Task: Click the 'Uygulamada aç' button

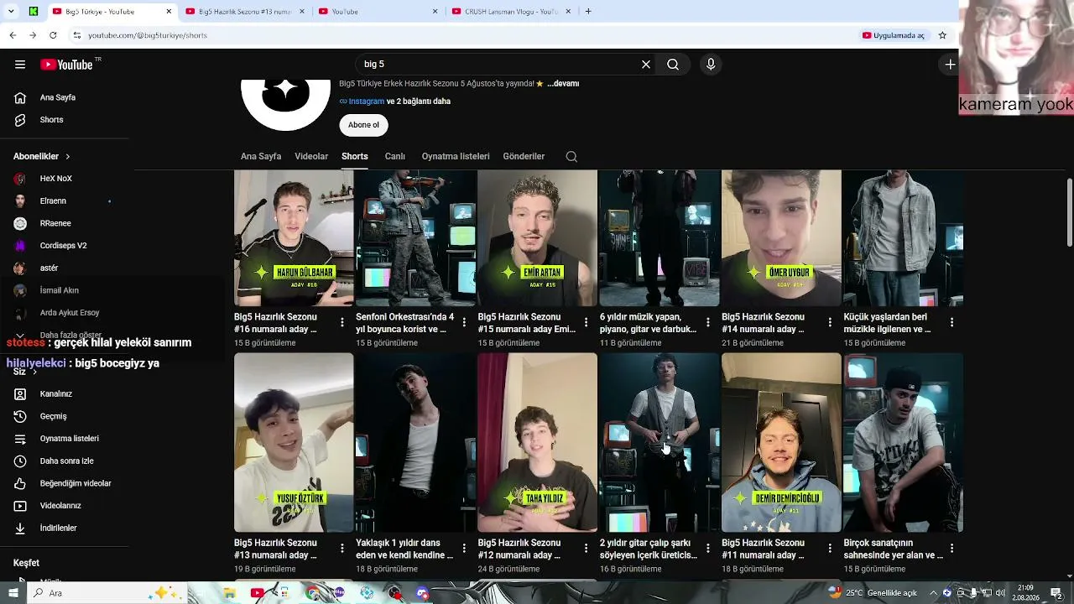Action: point(894,35)
